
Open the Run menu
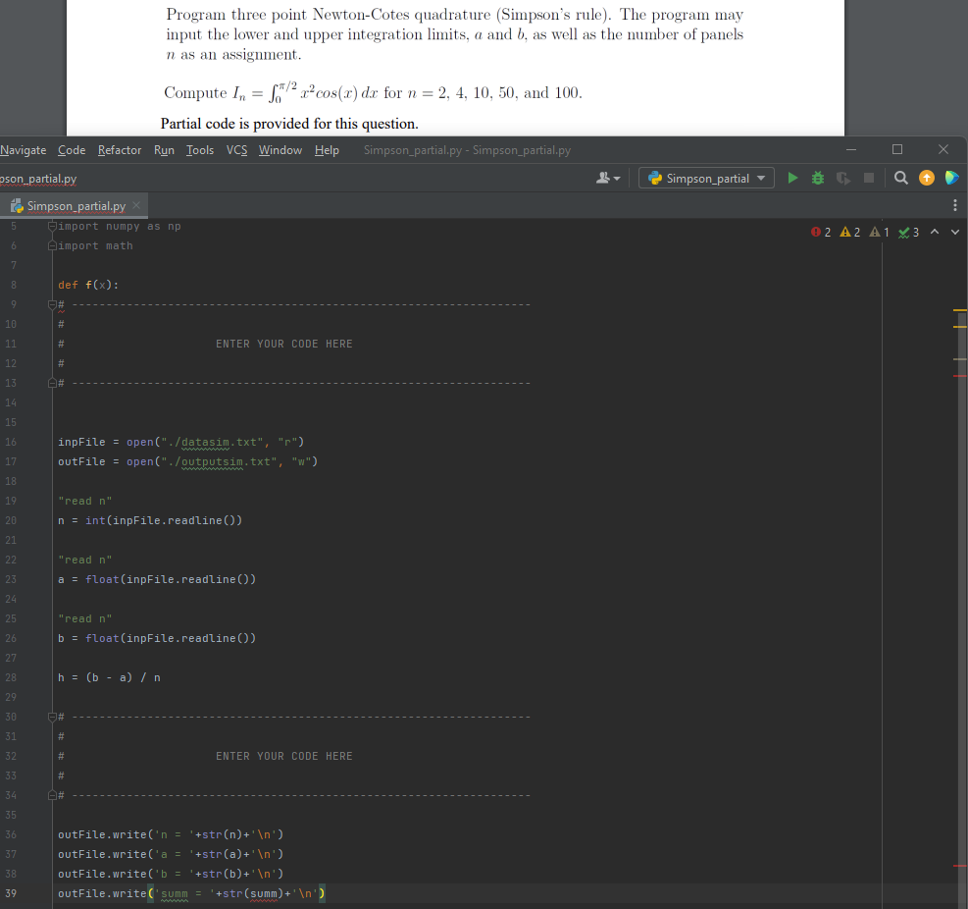coord(164,150)
